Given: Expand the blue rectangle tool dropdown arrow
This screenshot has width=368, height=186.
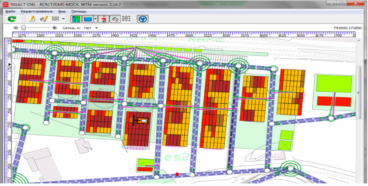Looking at the screenshot, I should (x=95, y=19).
